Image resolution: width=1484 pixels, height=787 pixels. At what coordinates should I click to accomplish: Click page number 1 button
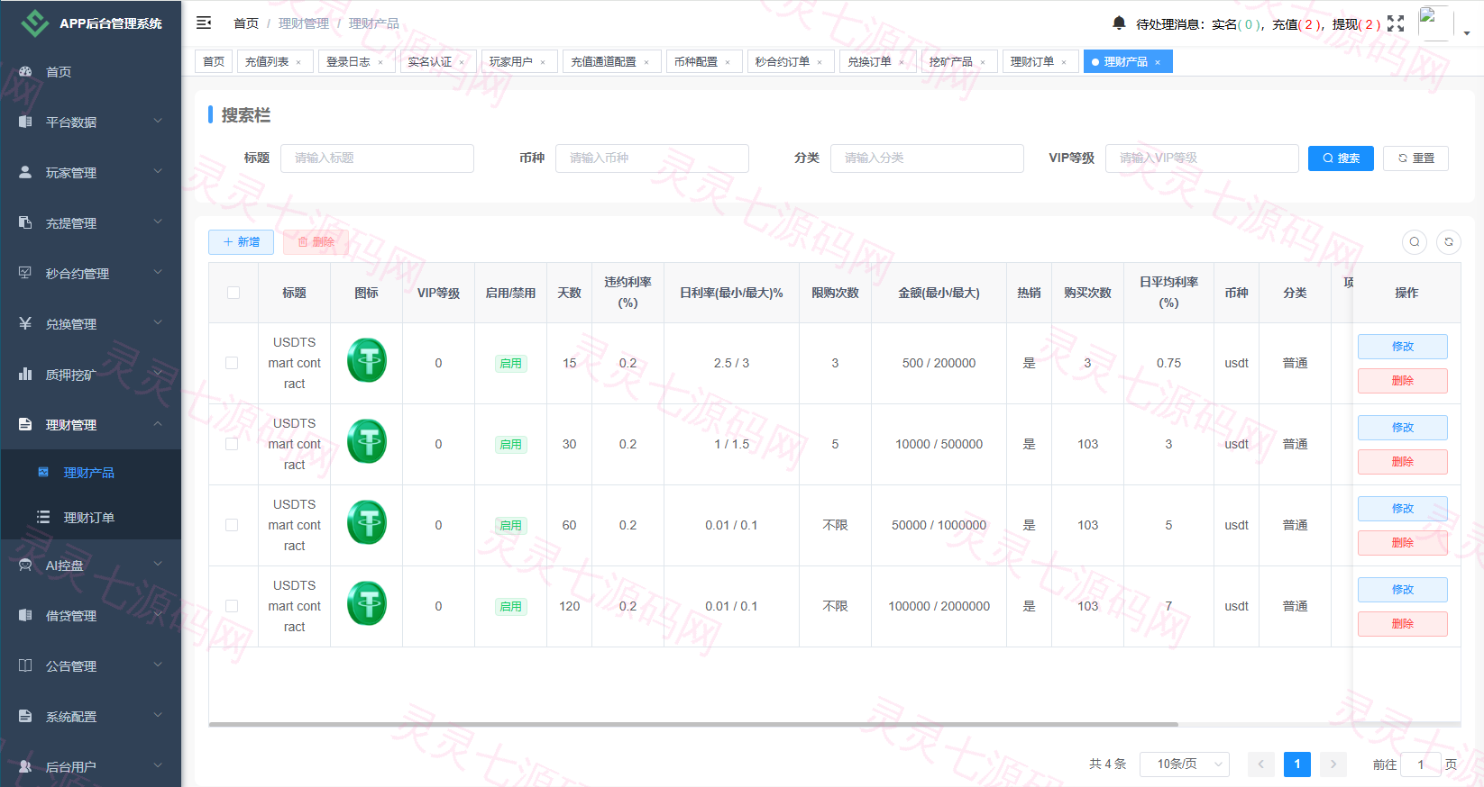(x=1297, y=764)
